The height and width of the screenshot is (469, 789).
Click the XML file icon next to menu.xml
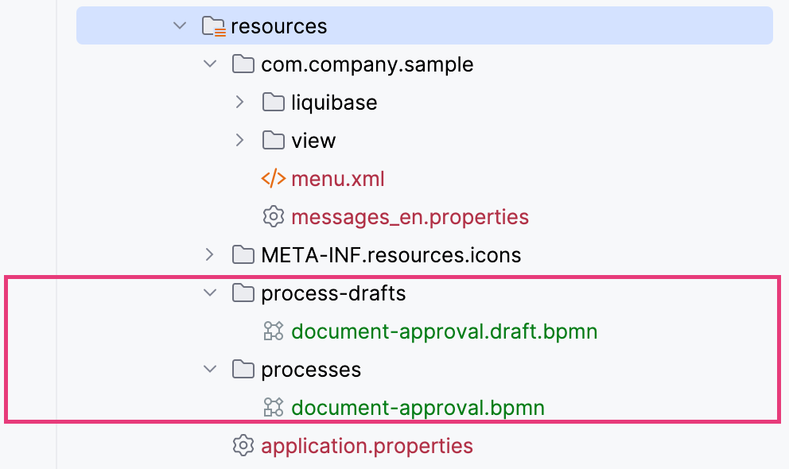point(274,178)
